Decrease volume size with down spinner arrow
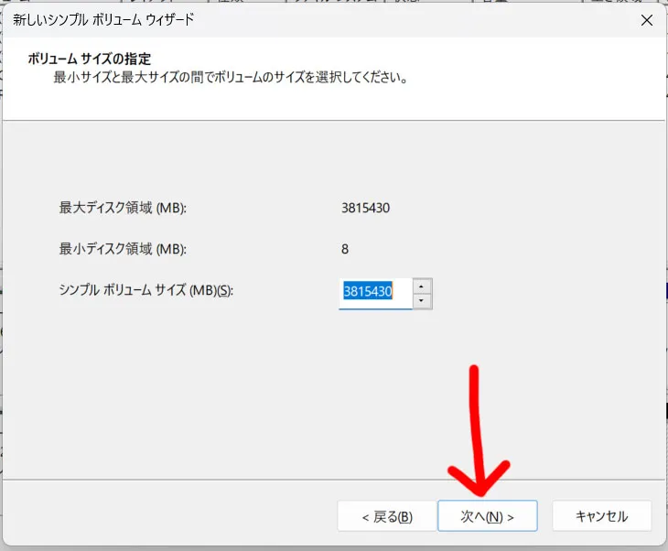The height and width of the screenshot is (551, 668). 422,301
